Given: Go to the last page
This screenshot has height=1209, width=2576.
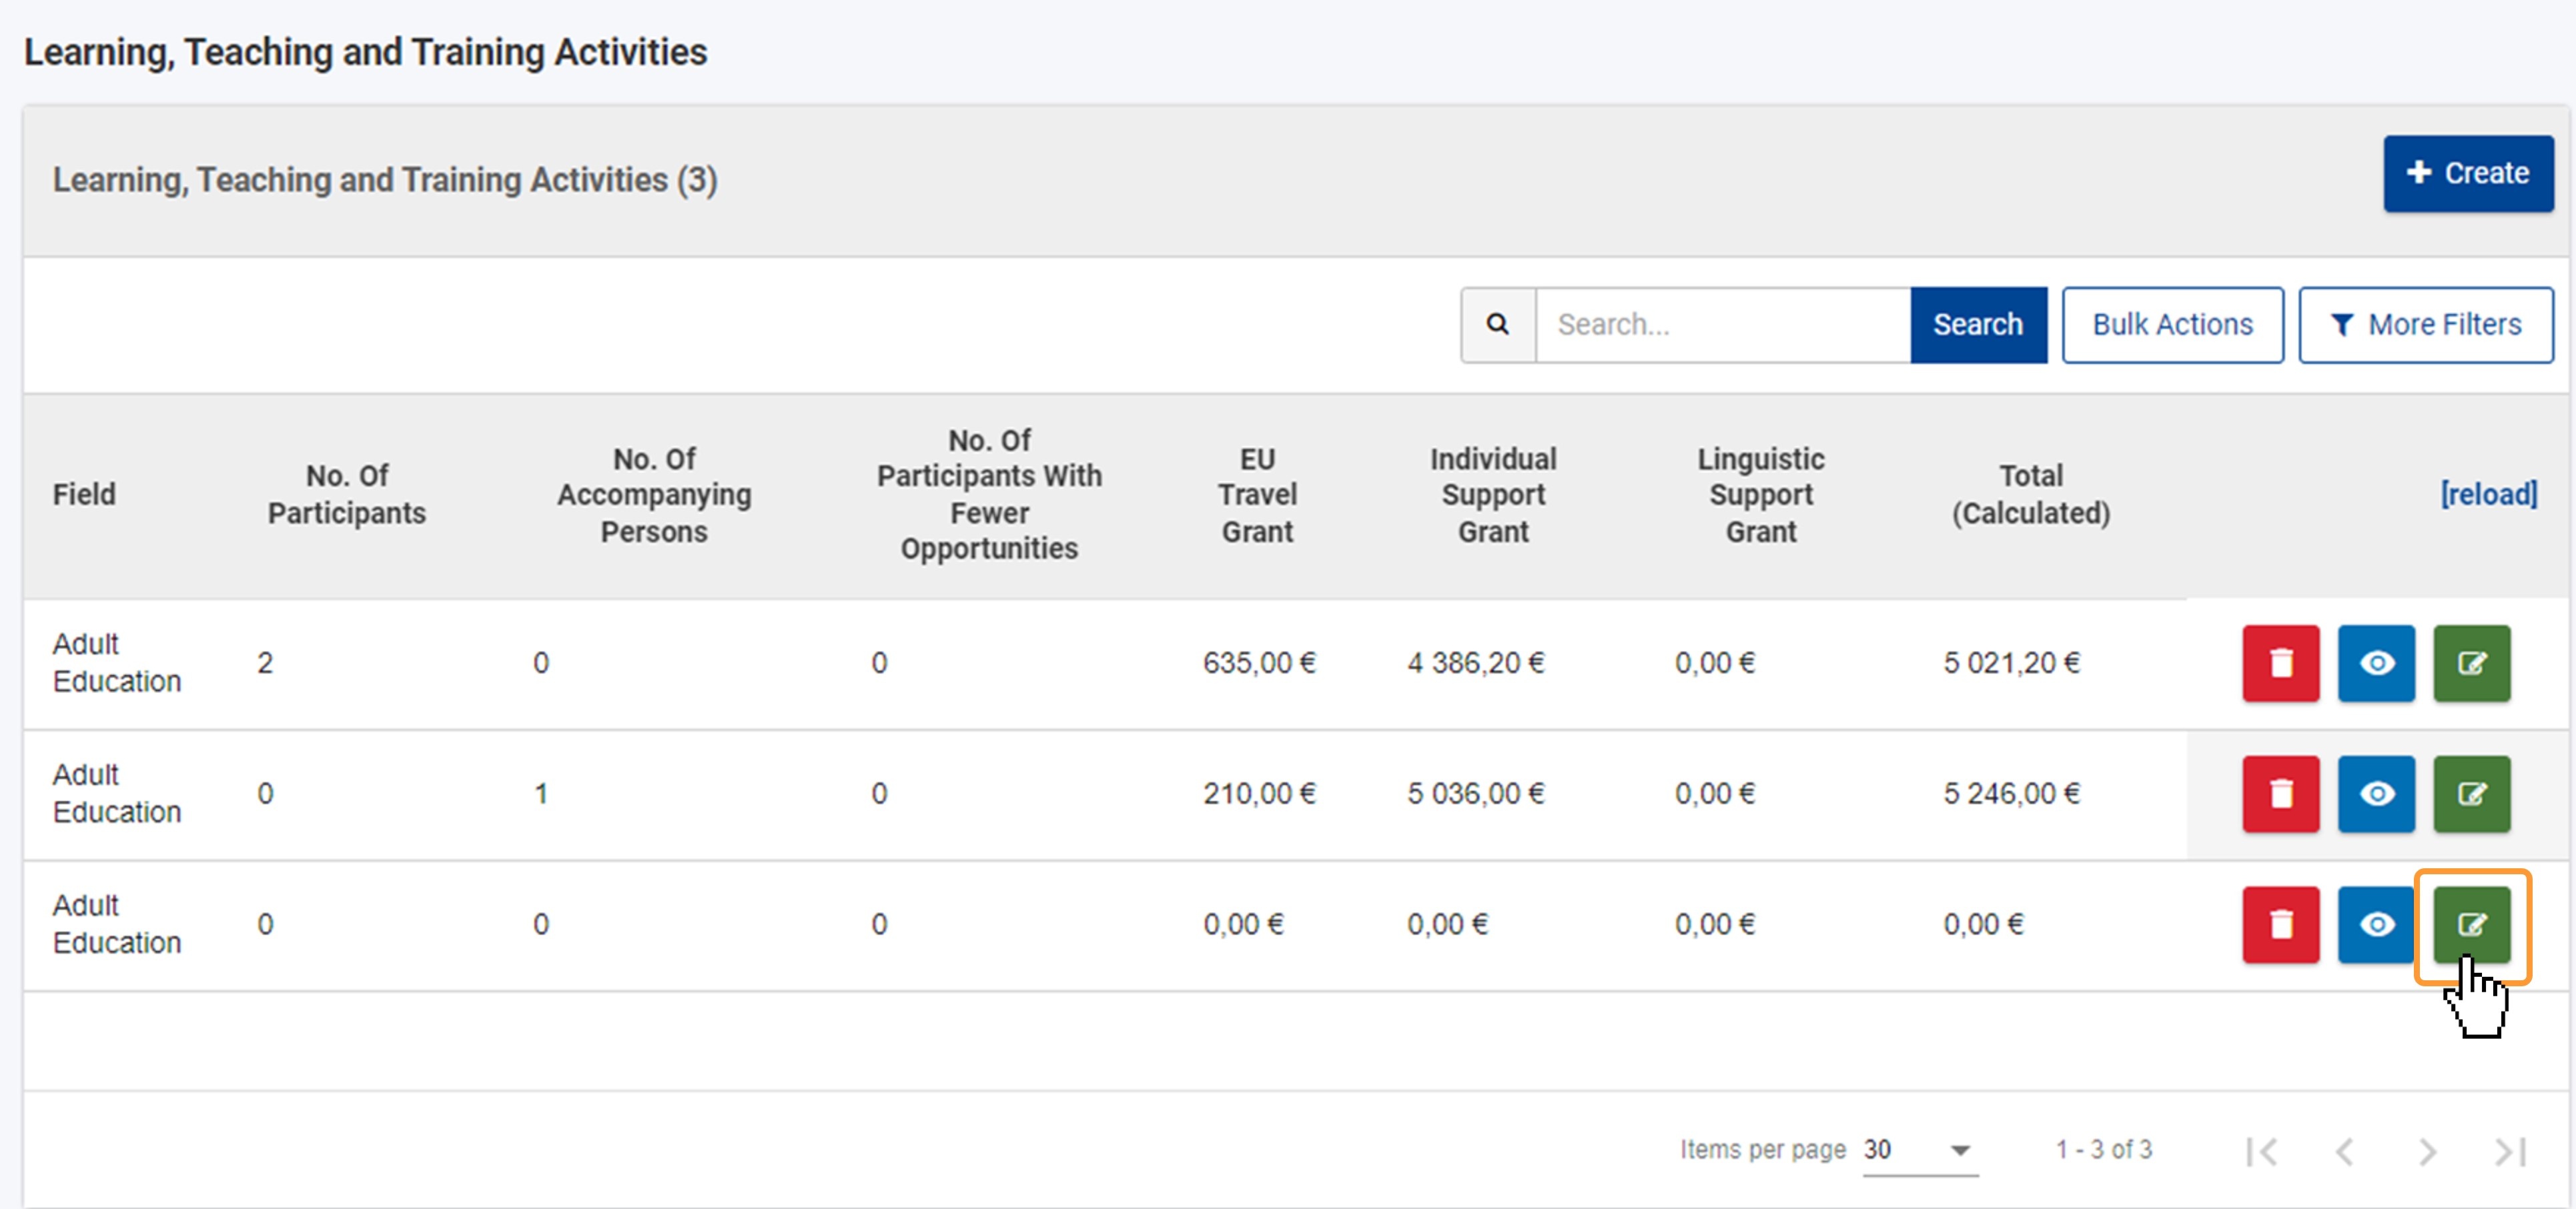Looking at the screenshot, I should (x=2510, y=1151).
